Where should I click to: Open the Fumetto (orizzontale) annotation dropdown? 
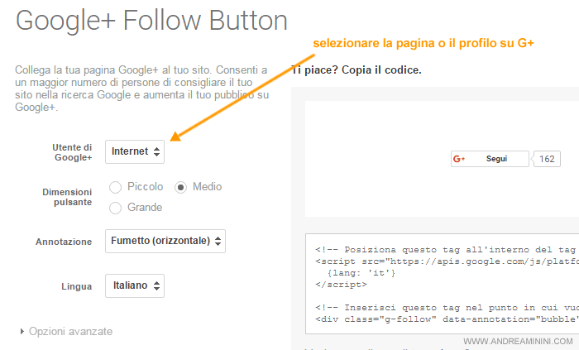165,242
